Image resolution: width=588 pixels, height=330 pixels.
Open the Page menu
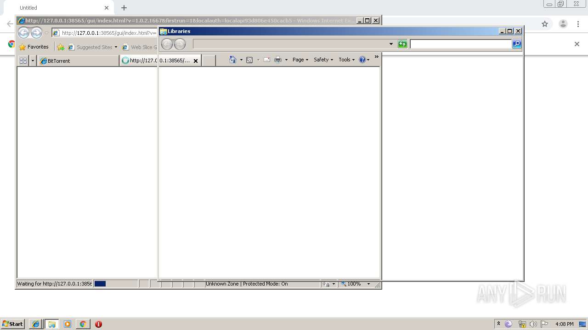[300, 60]
